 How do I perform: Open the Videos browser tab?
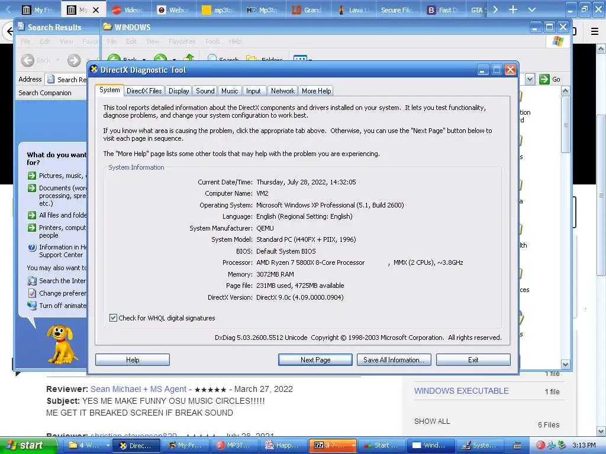tap(128, 10)
